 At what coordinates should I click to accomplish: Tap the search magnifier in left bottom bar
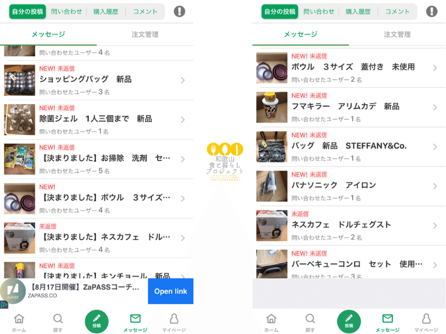click(58, 323)
